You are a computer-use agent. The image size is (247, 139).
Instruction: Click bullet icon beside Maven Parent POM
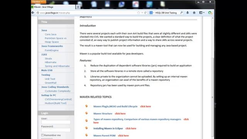pyautogui.click(x=86, y=135)
